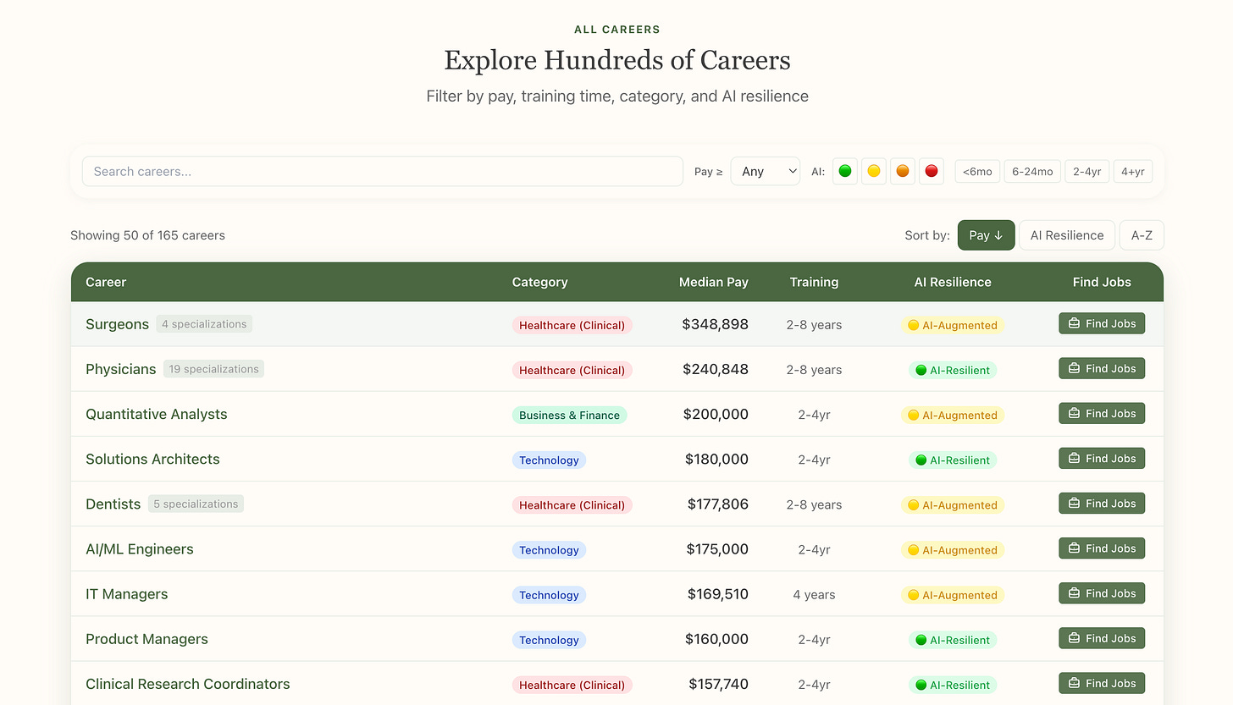Open the Surgeons career link
The height and width of the screenshot is (705, 1233).
click(117, 324)
